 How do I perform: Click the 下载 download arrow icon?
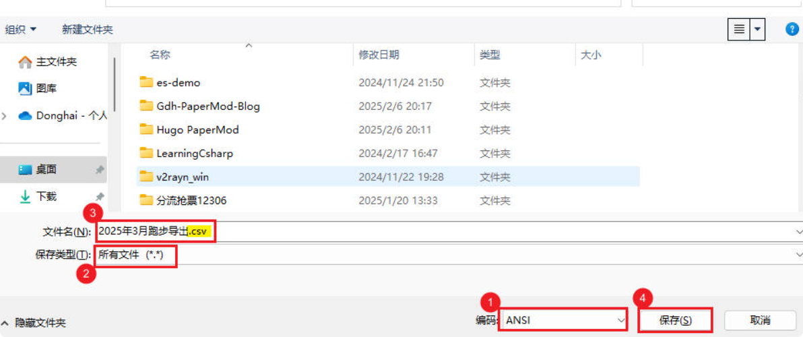(x=25, y=196)
